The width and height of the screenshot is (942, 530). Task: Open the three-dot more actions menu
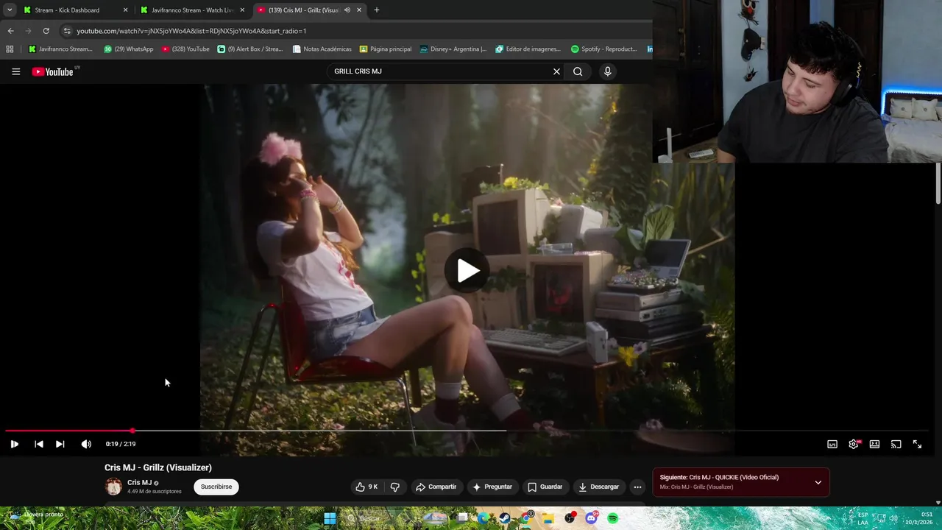click(x=637, y=487)
